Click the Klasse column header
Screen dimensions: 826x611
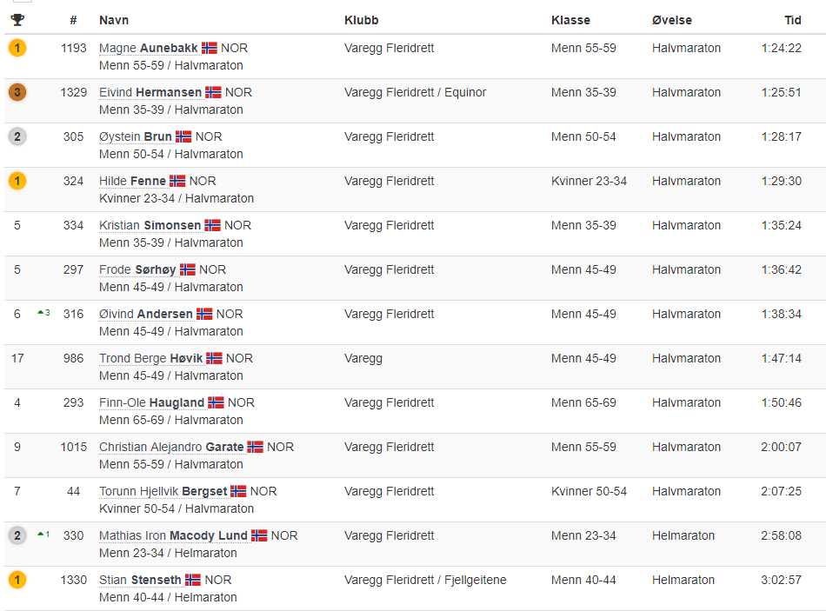570,20
